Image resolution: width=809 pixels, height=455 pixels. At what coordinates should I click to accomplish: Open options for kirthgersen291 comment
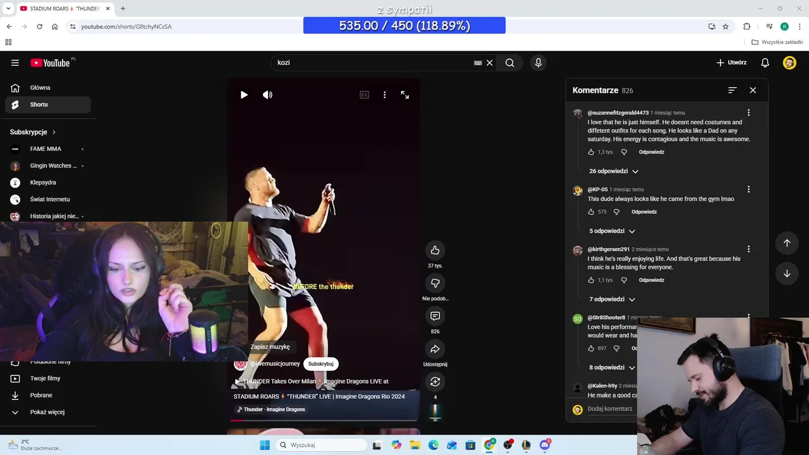(748, 249)
